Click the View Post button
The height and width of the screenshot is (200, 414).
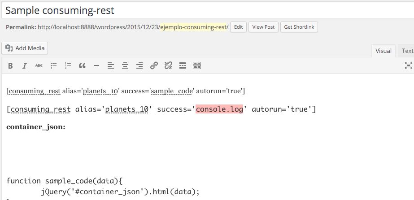click(263, 27)
